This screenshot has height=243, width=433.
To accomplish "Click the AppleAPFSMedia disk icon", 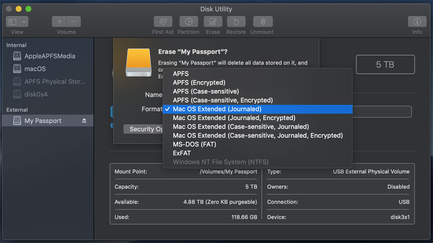I will [x=17, y=56].
